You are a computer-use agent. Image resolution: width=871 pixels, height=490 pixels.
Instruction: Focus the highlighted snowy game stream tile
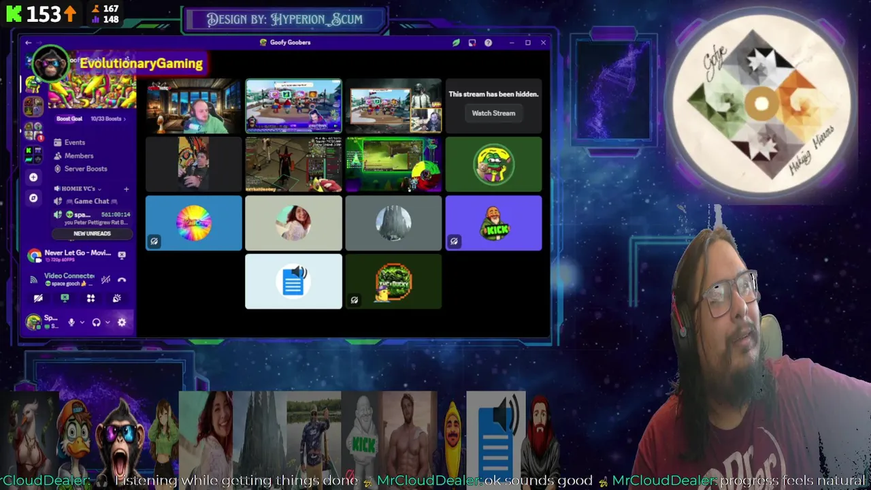293,105
